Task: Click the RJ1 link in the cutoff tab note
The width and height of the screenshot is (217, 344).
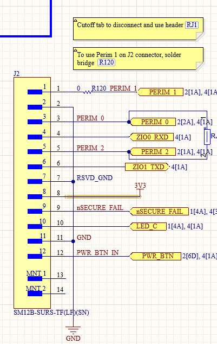Action: pos(192,25)
